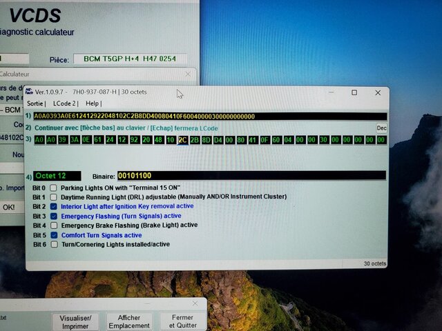Image resolution: width=442 pixels, height=331 pixels.
Task: Enable Bit 1 Daytime Running Light adjustable
Action: point(53,197)
